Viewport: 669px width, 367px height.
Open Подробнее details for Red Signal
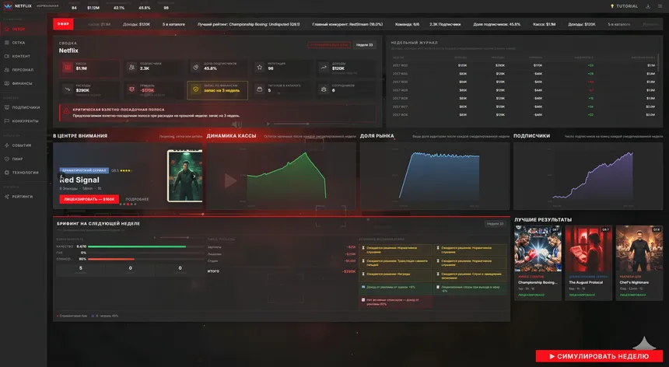(137, 199)
